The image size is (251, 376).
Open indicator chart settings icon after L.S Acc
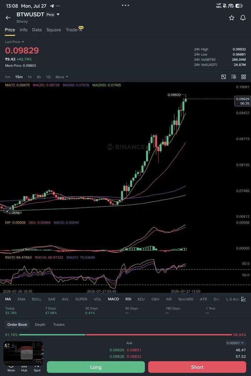(x=243, y=299)
